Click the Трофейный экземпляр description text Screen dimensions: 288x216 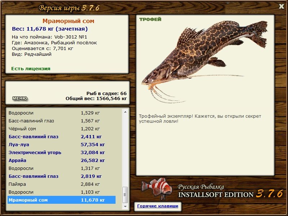[x=200, y=119]
